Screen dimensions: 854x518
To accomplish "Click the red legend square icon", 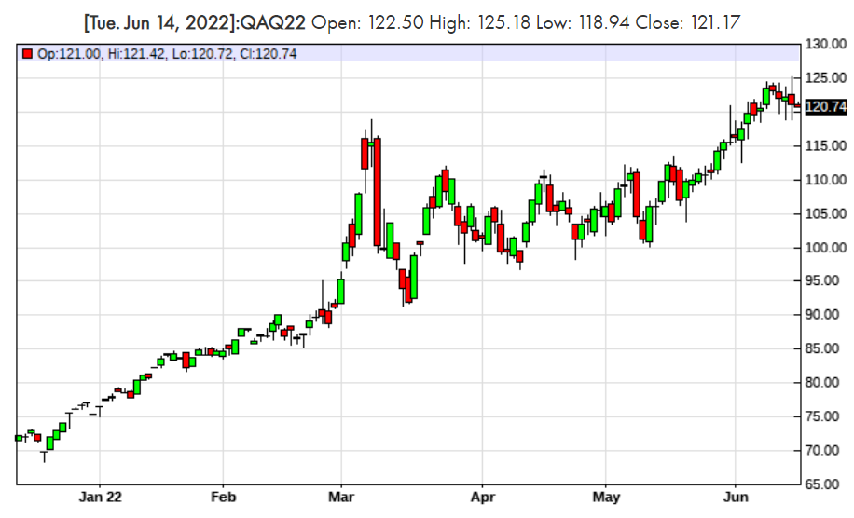I will click(x=27, y=54).
